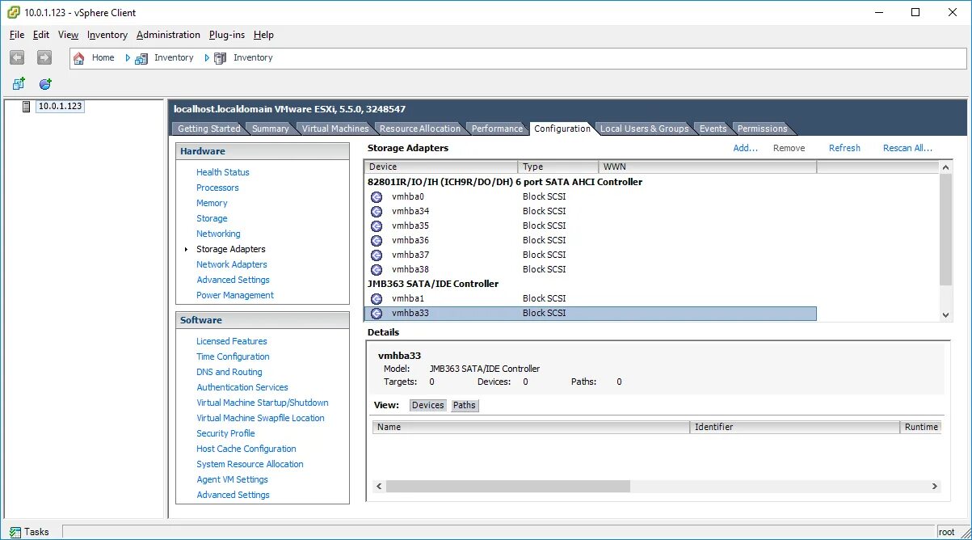Open the Help menu

click(x=263, y=35)
